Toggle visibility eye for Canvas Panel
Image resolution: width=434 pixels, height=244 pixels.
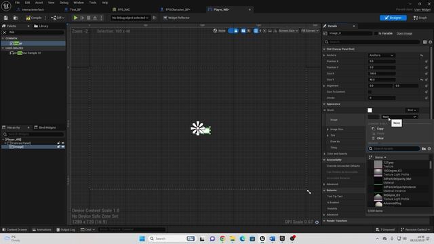pos(63,143)
